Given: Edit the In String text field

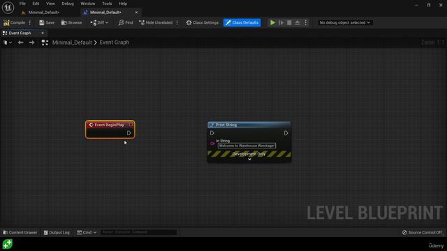Looking at the screenshot, I should (x=247, y=146).
